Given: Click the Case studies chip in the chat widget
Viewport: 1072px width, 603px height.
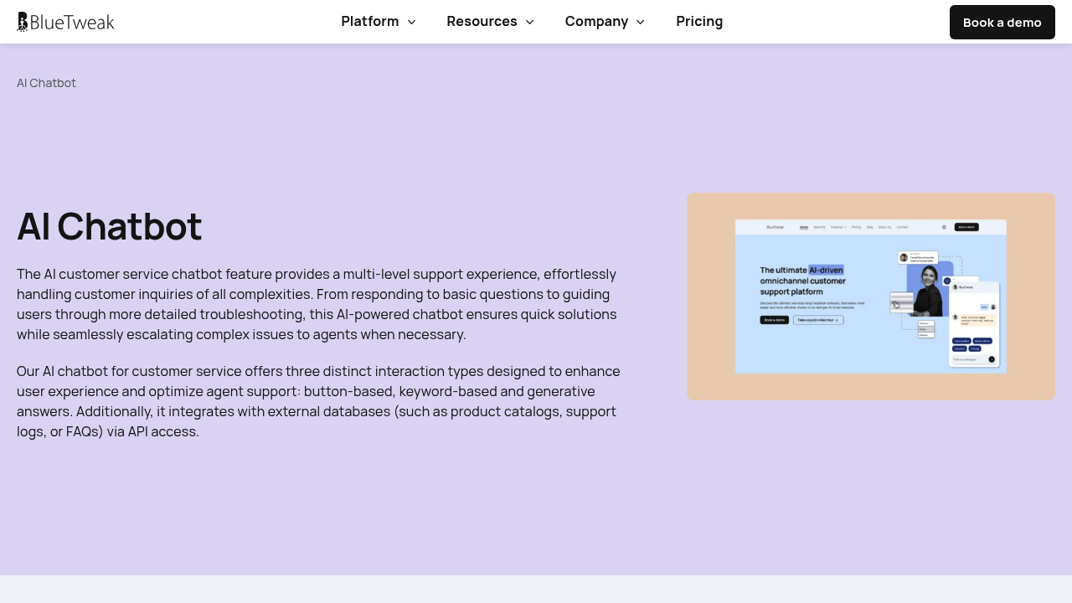Looking at the screenshot, I should click(x=961, y=341).
